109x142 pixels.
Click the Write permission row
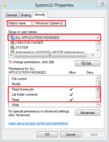pyautogui.click(x=52, y=105)
